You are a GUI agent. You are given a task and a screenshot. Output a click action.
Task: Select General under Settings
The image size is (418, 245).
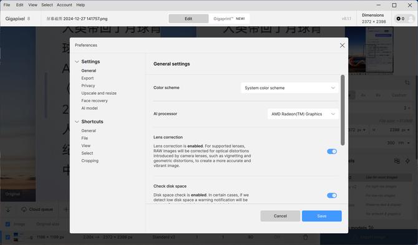tap(89, 70)
